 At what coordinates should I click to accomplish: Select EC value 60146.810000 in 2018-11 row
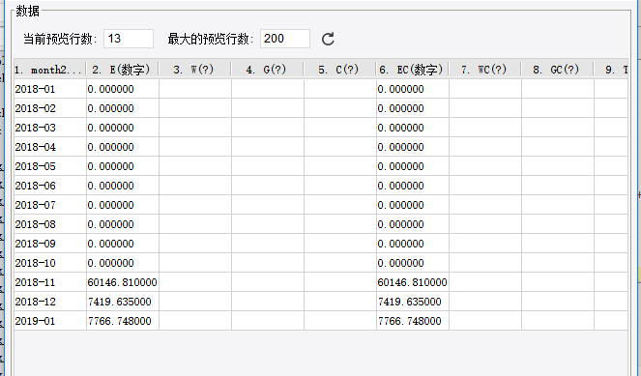click(x=413, y=282)
